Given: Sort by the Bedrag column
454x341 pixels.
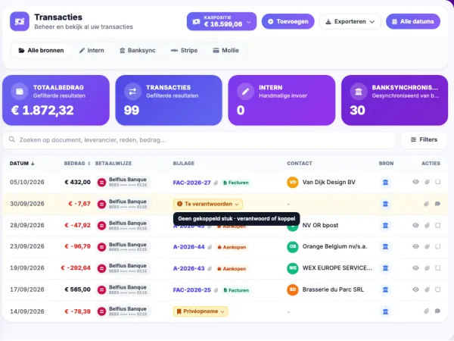Looking at the screenshot, I should 77,163.
